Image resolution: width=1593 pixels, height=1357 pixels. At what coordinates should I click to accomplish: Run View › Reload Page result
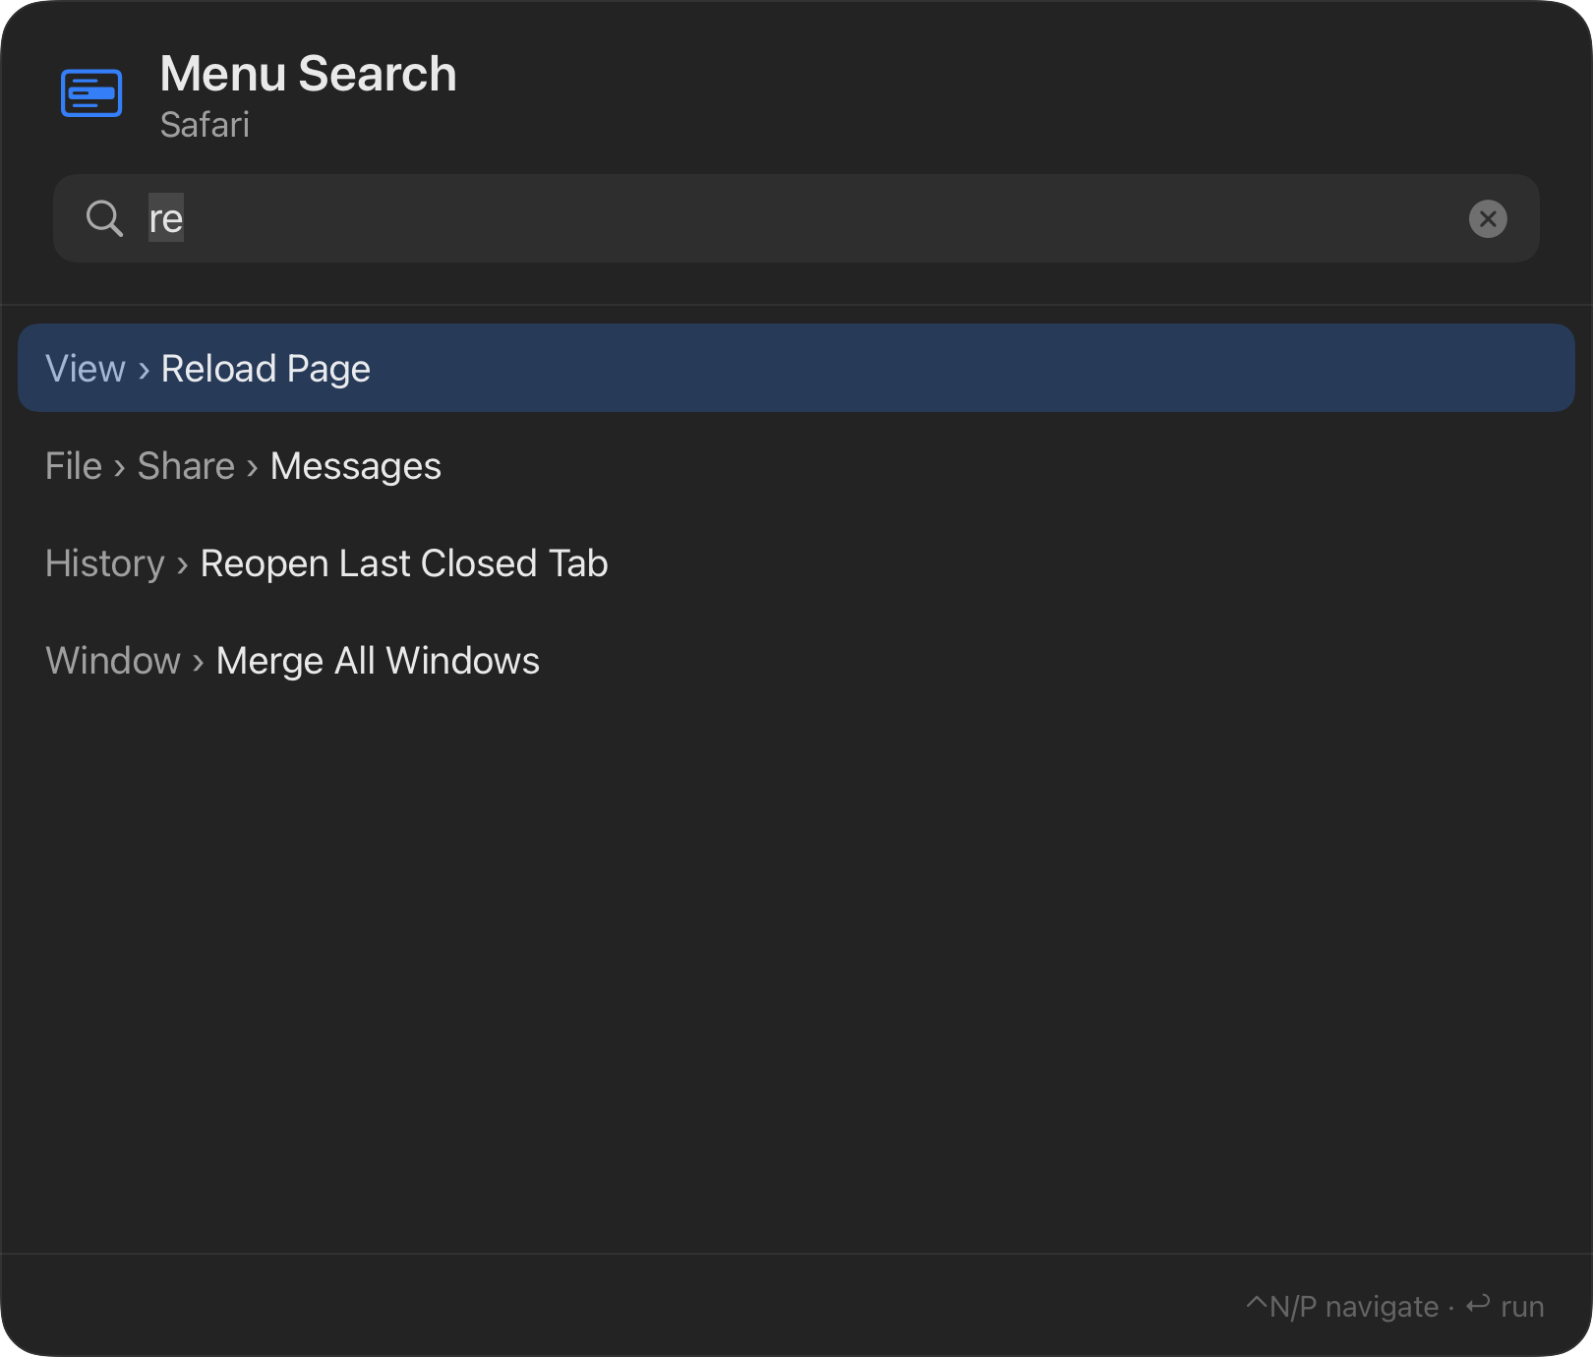tap(796, 368)
